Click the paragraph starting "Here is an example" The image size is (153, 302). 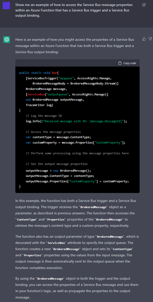coord(75,46)
